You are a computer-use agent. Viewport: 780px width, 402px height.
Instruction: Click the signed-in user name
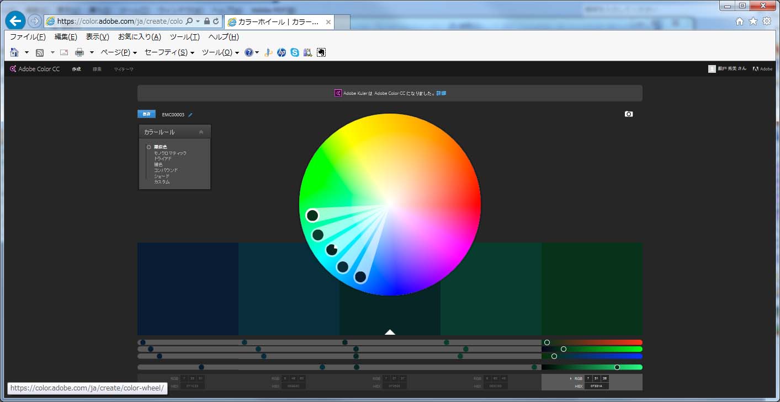tap(732, 69)
